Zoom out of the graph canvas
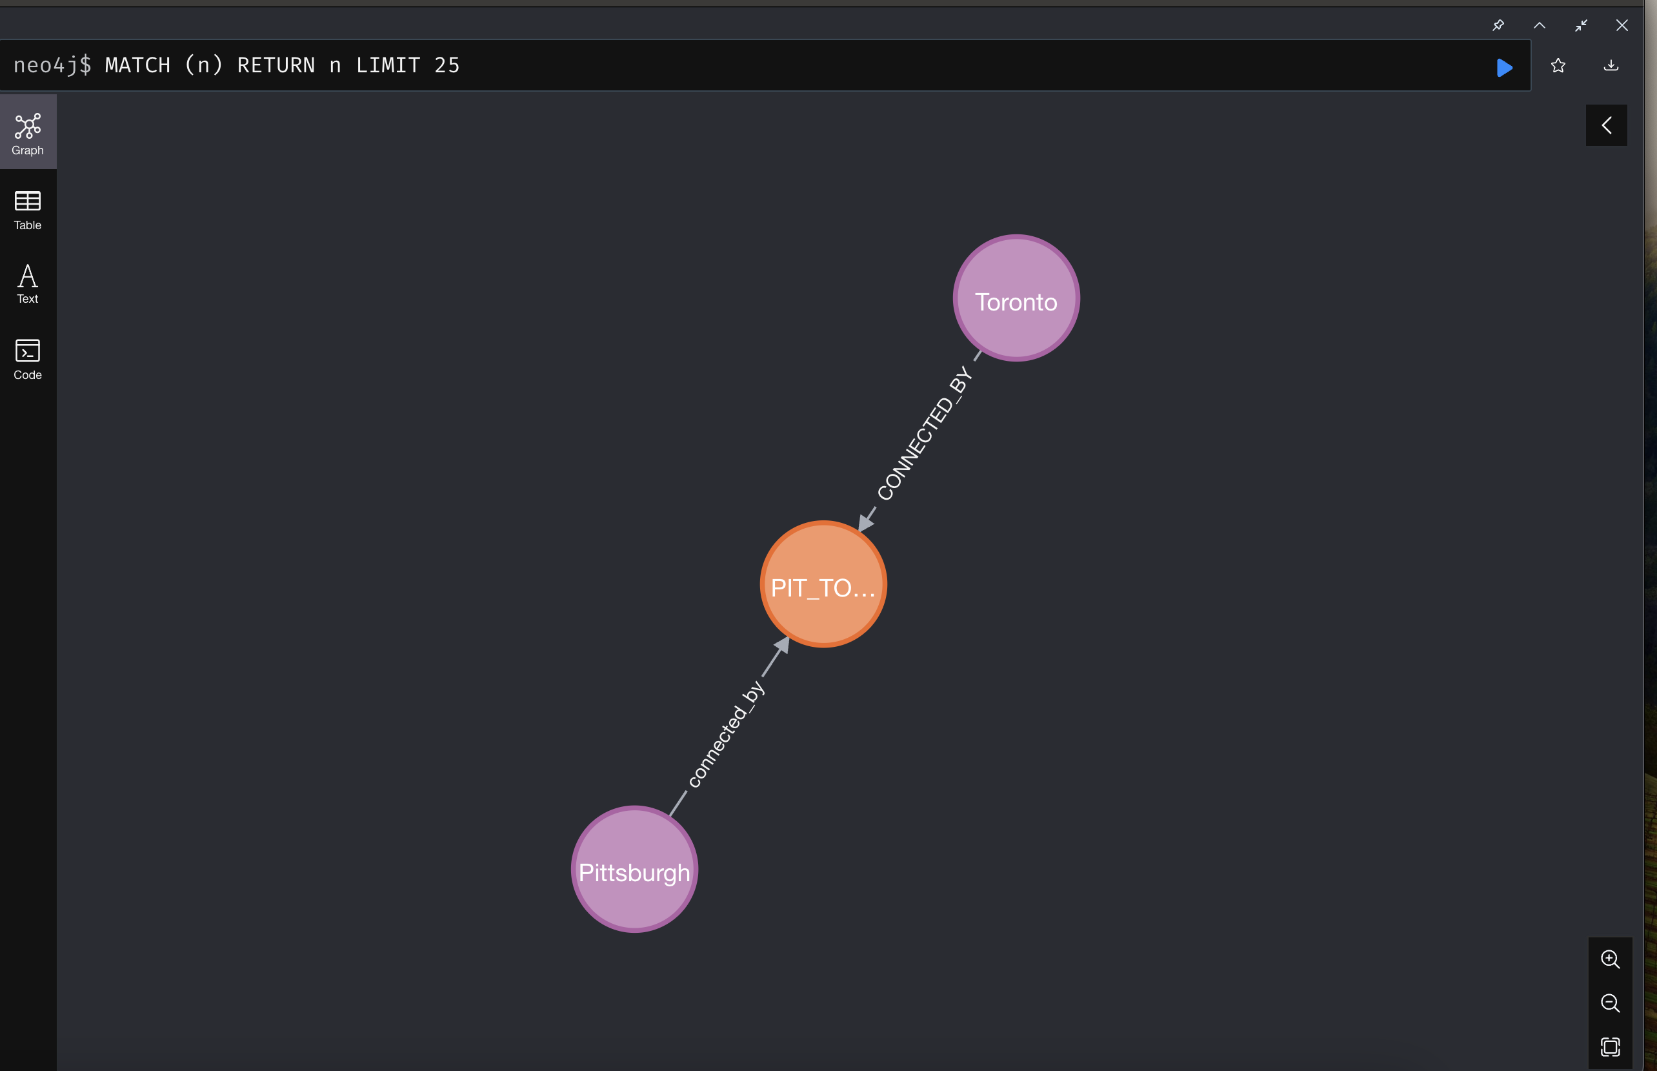1657x1071 pixels. tap(1611, 1004)
